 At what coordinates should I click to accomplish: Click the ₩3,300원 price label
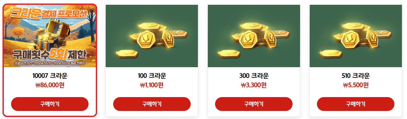(254, 85)
